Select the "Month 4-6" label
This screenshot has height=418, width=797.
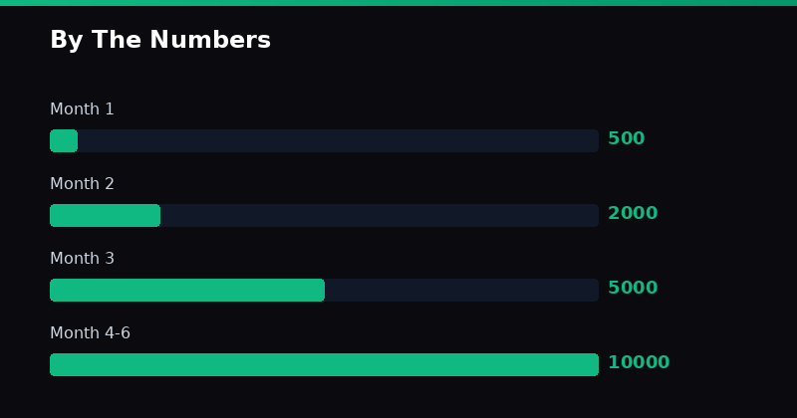(x=90, y=333)
